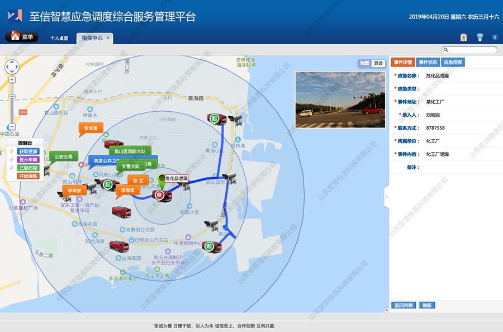Click the 三级布控 button
This screenshot has width=503, height=332.
[x=29, y=168]
